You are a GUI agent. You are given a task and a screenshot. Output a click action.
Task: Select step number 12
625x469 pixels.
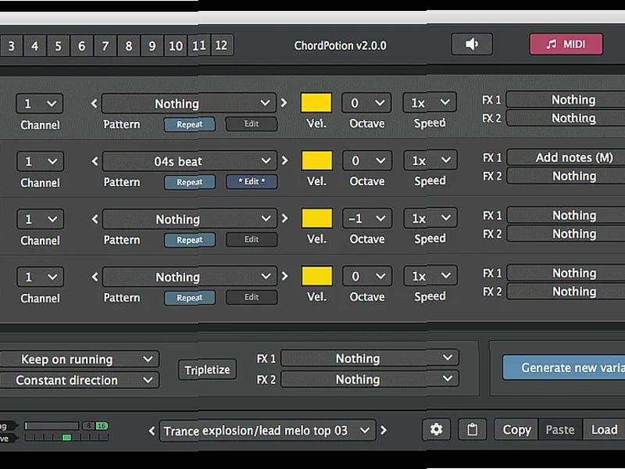click(x=222, y=46)
